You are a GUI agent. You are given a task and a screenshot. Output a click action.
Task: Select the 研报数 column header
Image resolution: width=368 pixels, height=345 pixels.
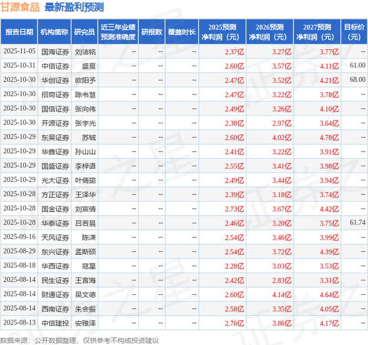click(x=151, y=32)
